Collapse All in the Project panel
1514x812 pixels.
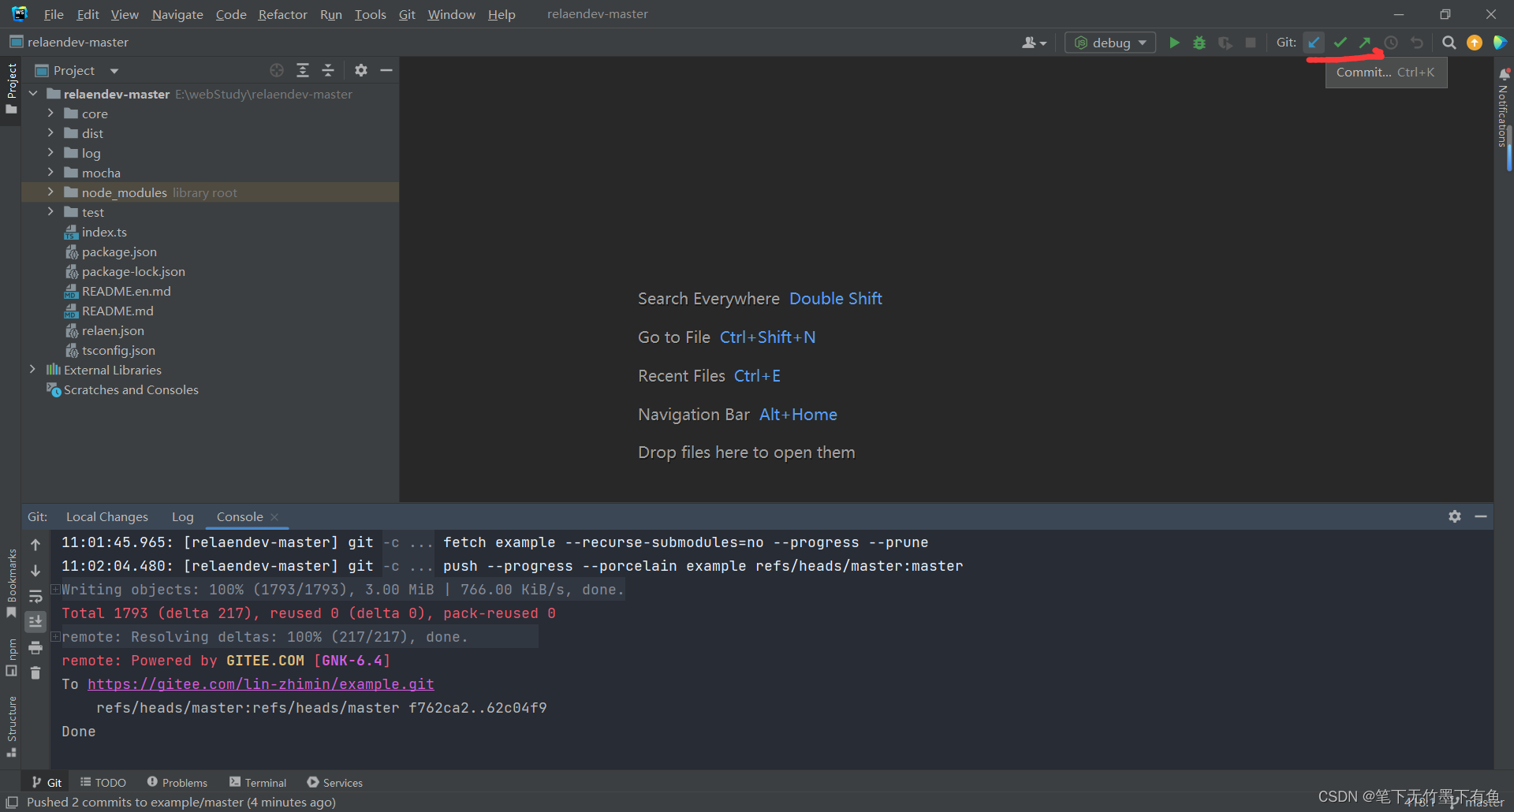[x=328, y=70]
